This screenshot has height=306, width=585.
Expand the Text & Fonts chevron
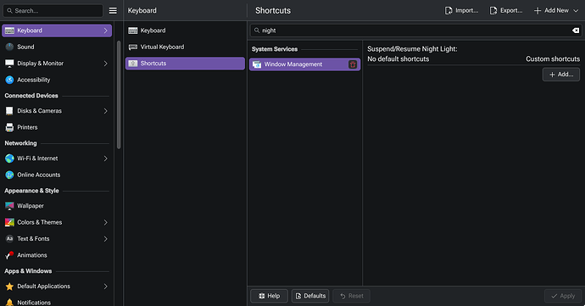[106, 238]
